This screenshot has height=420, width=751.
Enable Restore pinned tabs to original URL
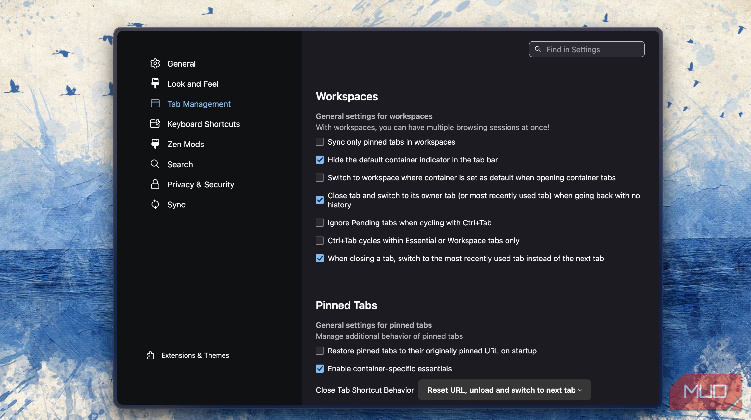coord(320,351)
